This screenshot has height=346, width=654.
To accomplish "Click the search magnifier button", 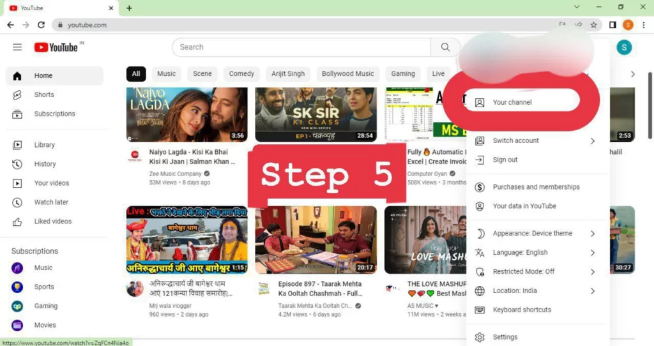I will 445,47.
